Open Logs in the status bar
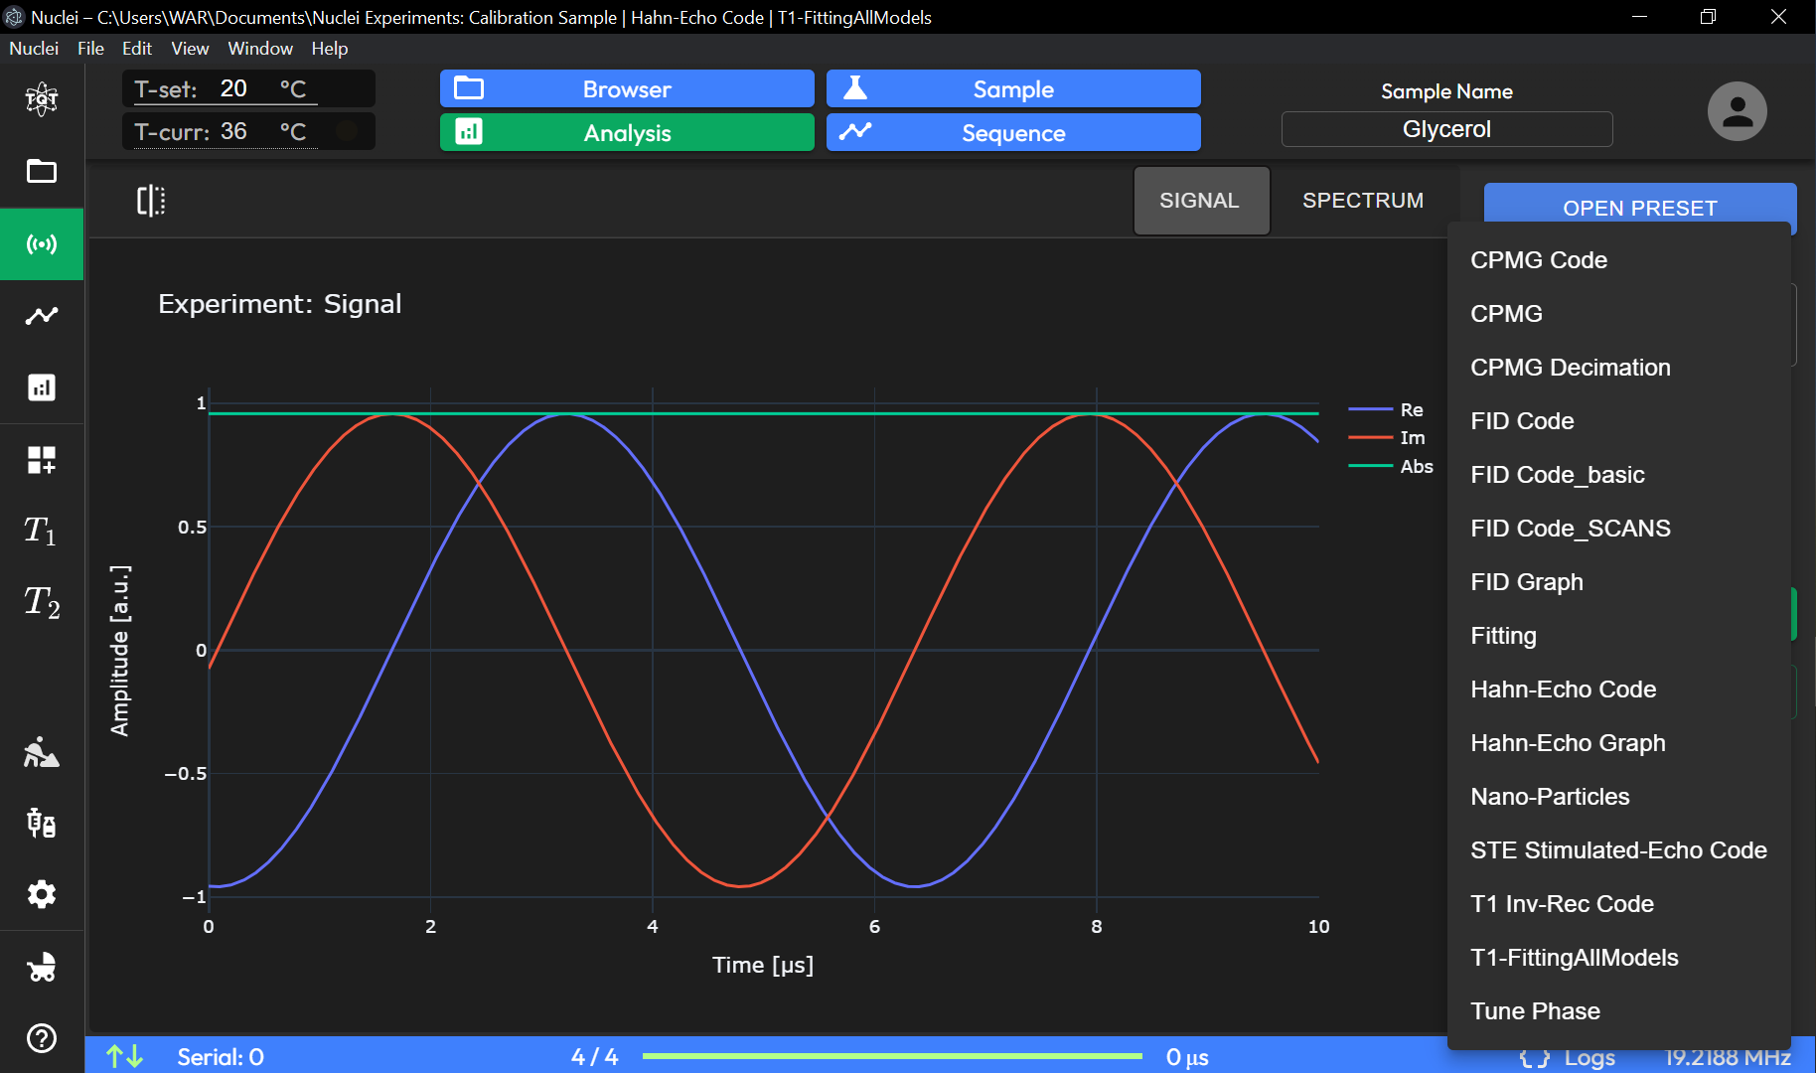Screen dimensions: 1816x1073 [1568, 1057]
